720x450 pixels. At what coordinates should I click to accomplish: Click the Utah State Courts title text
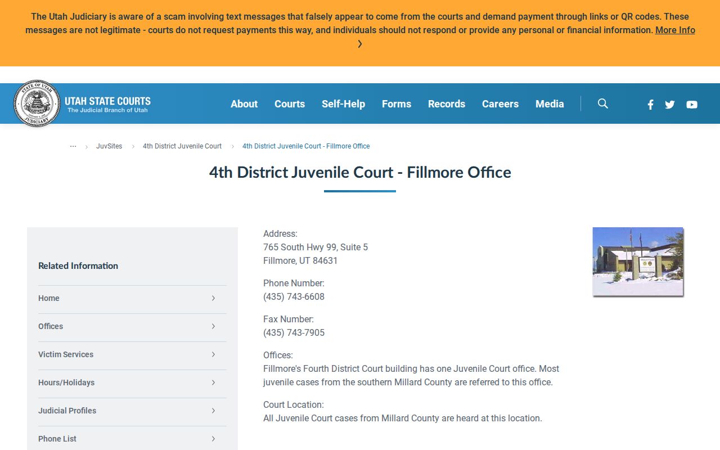click(x=107, y=101)
